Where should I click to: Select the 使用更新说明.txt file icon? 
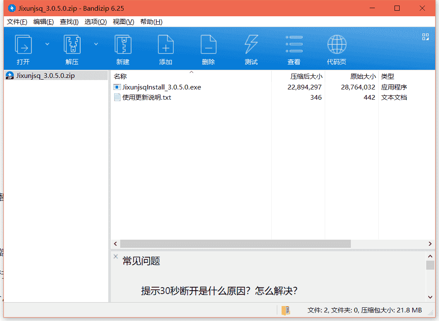tap(117, 98)
